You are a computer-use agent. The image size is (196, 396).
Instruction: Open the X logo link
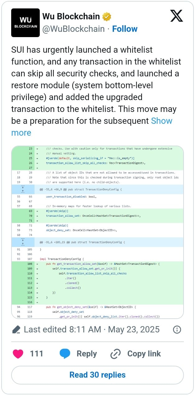tap(177, 16)
